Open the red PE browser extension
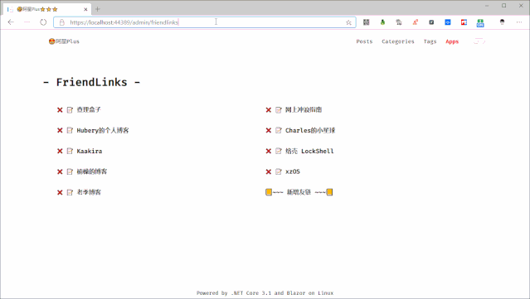The width and height of the screenshot is (530, 299). click(x=464, y=22)
